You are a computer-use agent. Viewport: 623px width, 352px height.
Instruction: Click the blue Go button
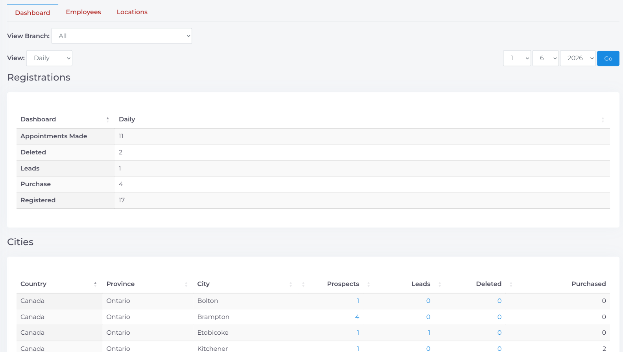pos(608,59)
